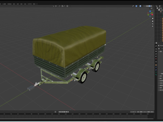Open the Output properties tab

click(156, 52)
